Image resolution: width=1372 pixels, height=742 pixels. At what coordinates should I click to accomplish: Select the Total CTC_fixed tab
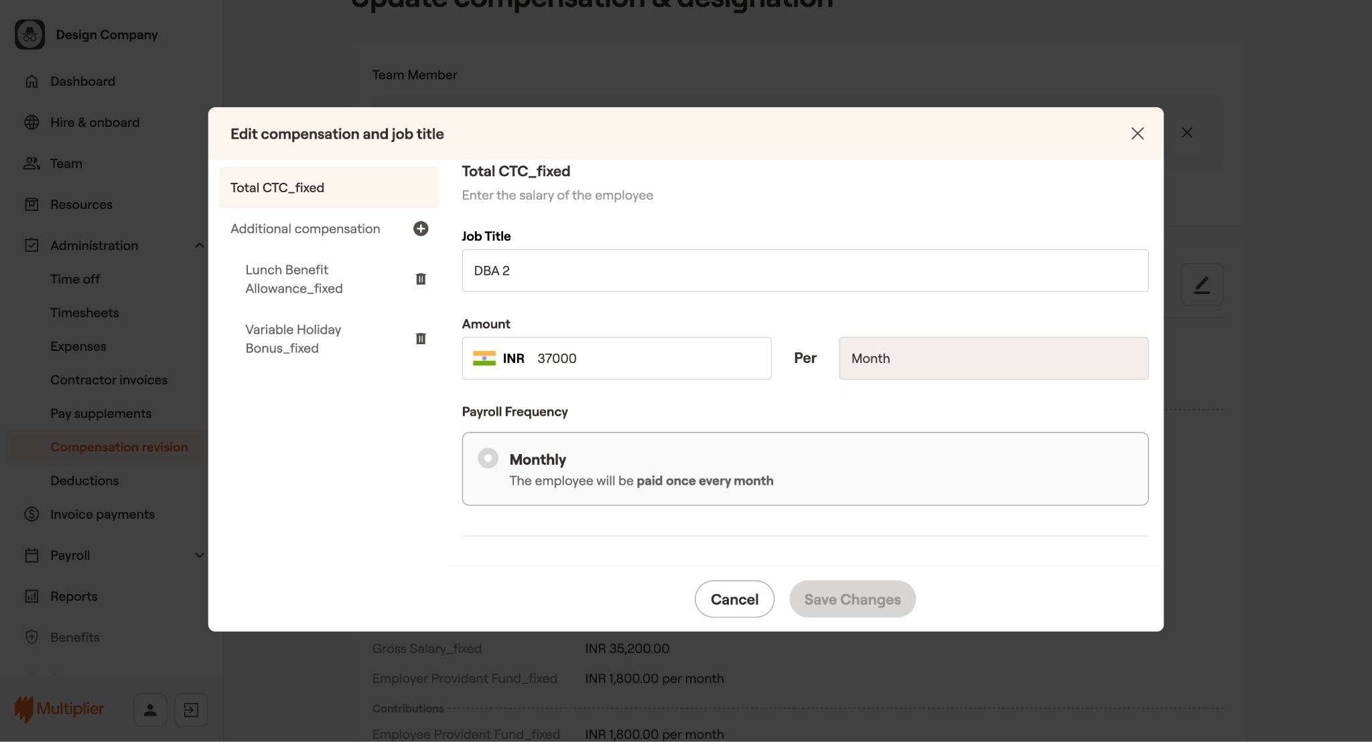(x=329, y=188)
